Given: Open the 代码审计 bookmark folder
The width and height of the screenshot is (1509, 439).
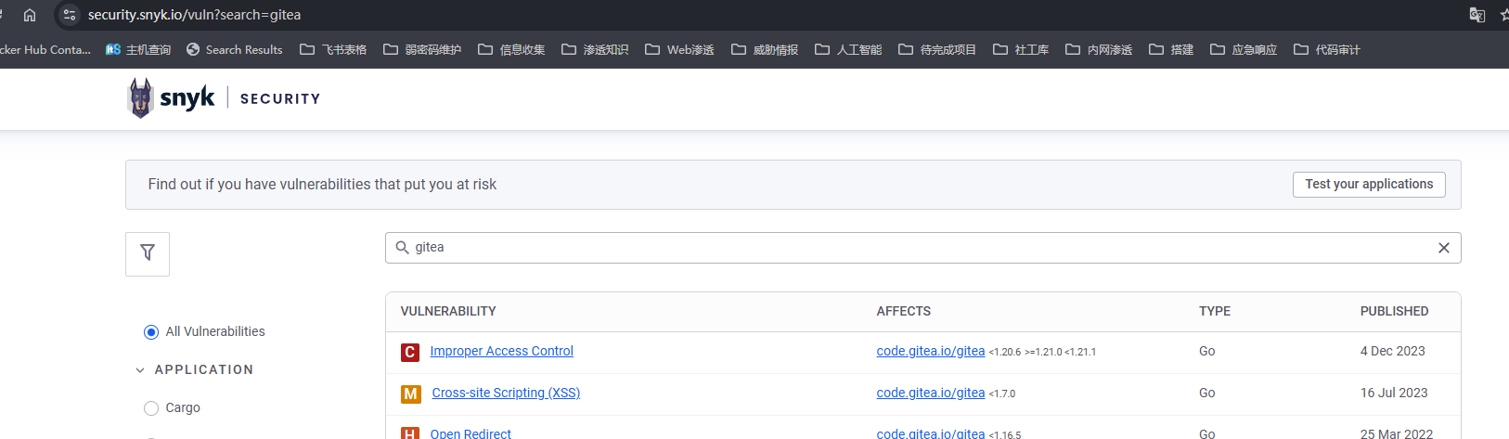Looking at the screenshot, I should pos(1327,49).
